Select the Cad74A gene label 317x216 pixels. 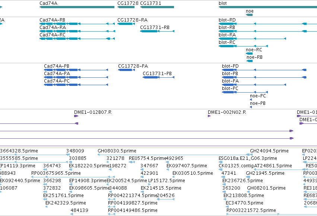[48, 3]
